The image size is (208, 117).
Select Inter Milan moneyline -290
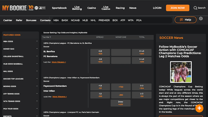coord(121,95)
